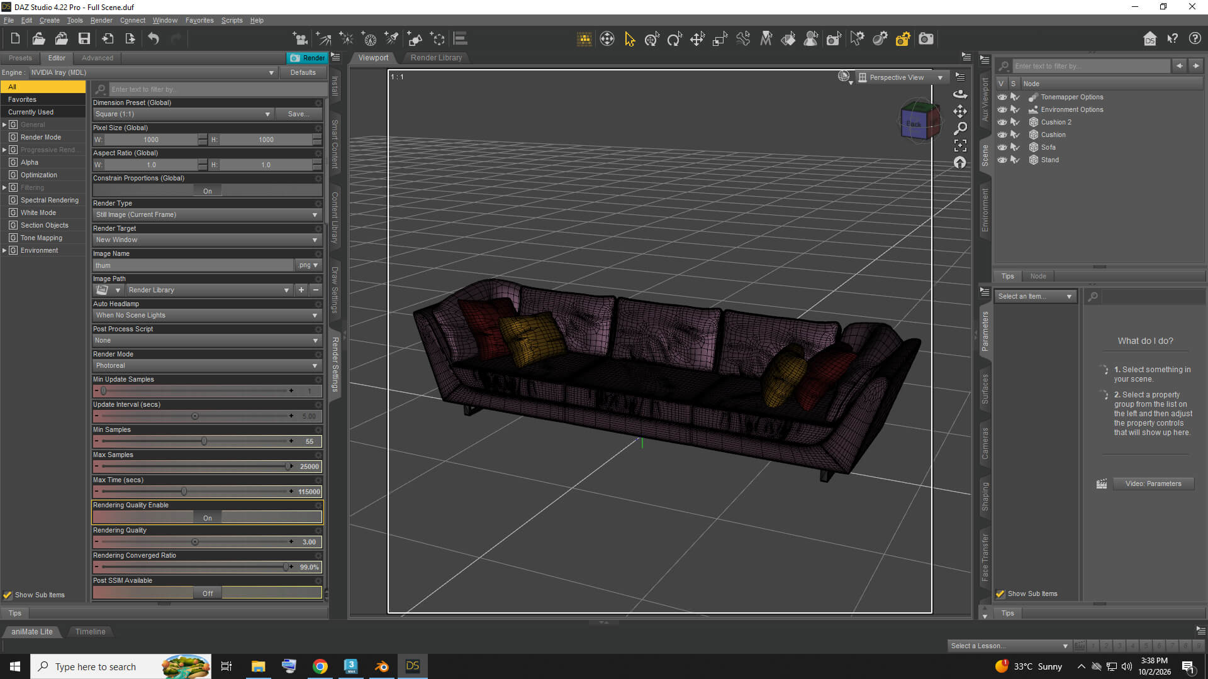Select the Joint Editor bone tool
The image size is (1208, 679).
(x=743, y=39)
